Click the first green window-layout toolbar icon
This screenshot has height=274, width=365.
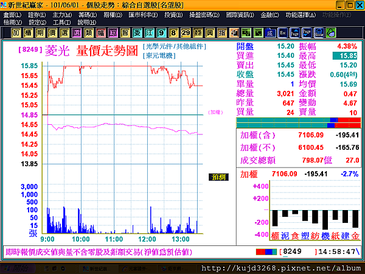[246, 33]
